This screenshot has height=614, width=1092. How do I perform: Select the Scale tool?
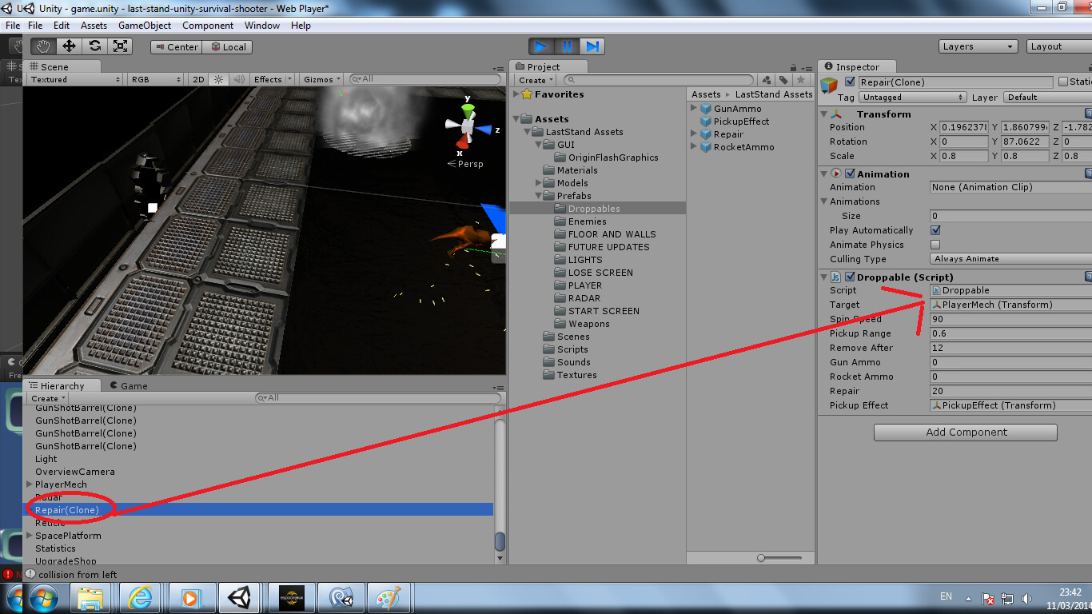(x=122, y=46)
